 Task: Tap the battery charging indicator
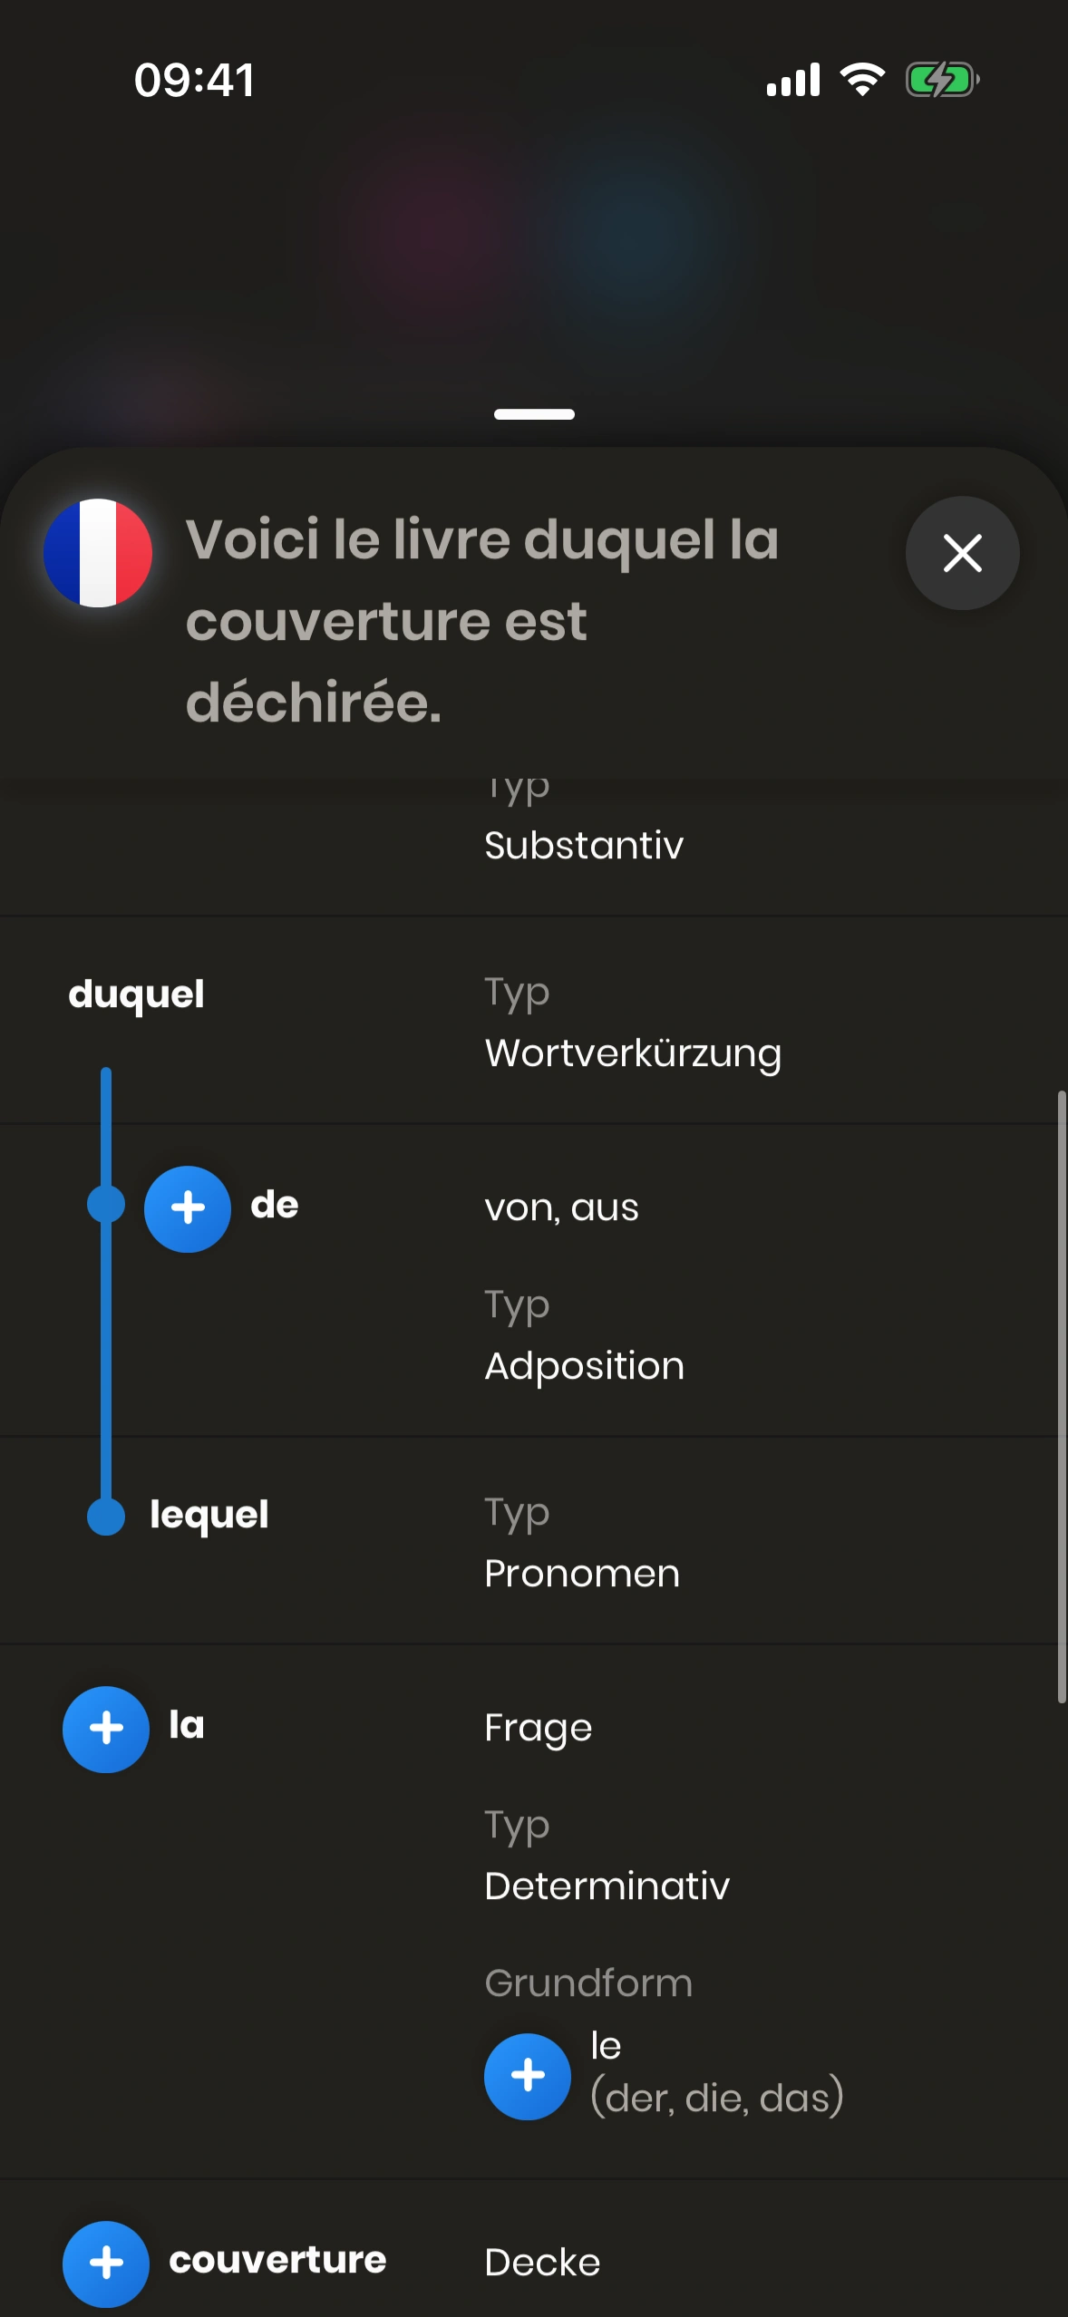[942, 80]
